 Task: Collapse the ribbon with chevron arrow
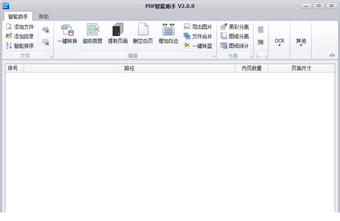point(332,55)
